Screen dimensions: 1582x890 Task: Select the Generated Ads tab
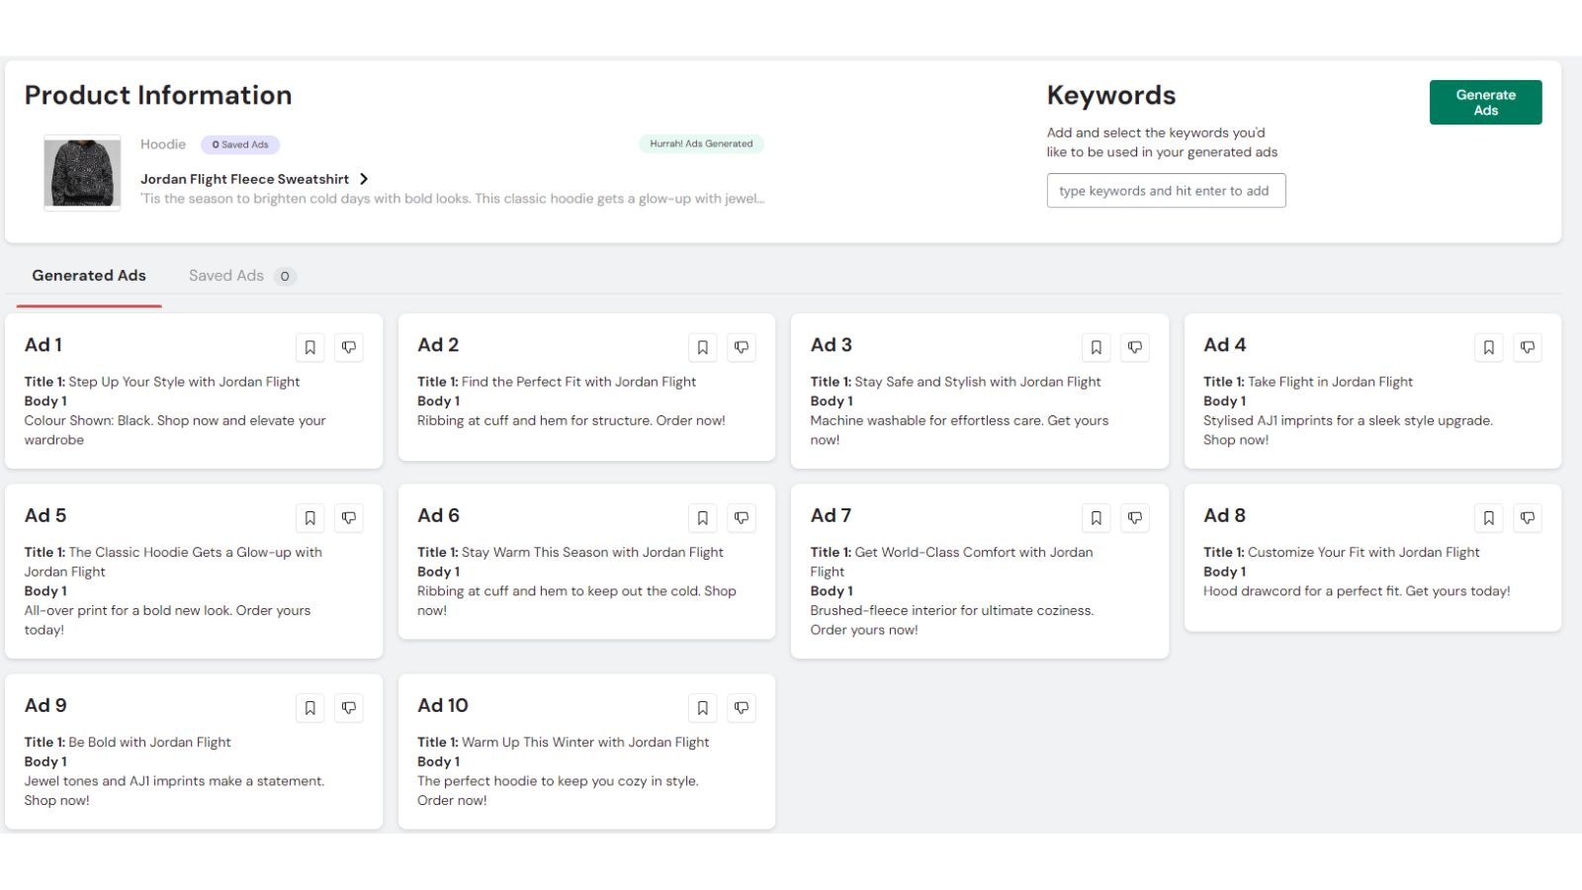(x=89, y=276)
